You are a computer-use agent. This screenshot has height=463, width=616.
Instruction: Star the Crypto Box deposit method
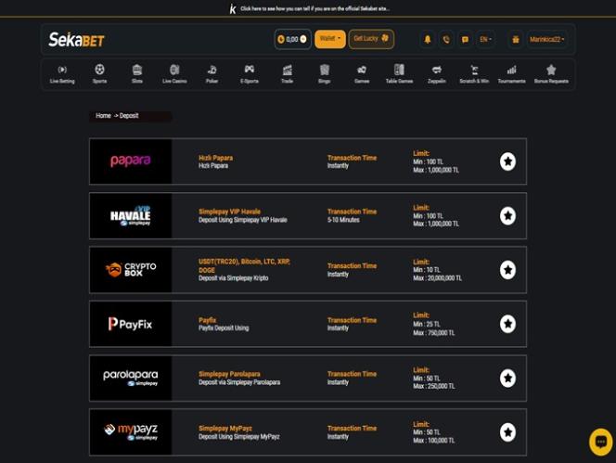[x=507, y=270]
